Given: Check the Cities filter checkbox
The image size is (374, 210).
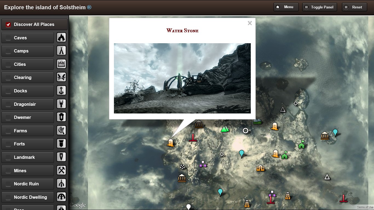Looking at the screenshot, I should [x=8, y=64].
